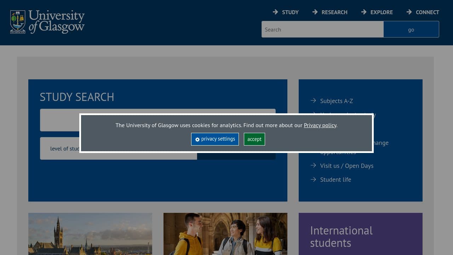The height and width of the screenshot is (255, 453).
Task: Click the students photo above International students panel
Action: tap(225, 234)
